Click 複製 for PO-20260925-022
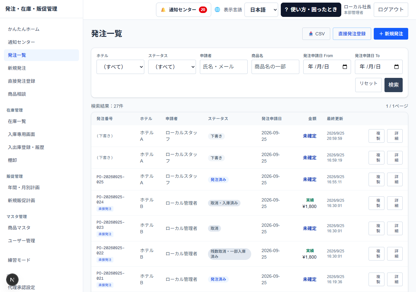Viewport: 416px width, 292px height. point(376,254)
